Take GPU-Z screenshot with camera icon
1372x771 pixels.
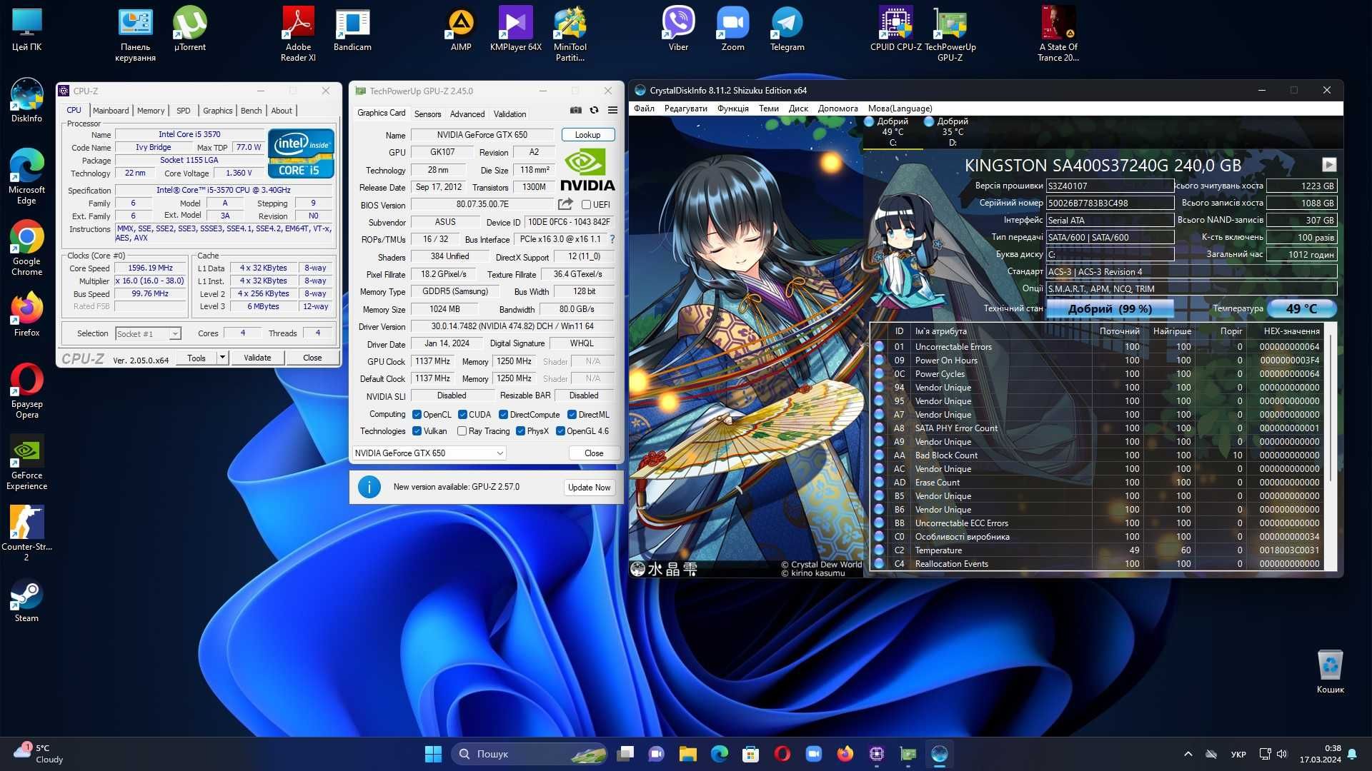[575, 110]
